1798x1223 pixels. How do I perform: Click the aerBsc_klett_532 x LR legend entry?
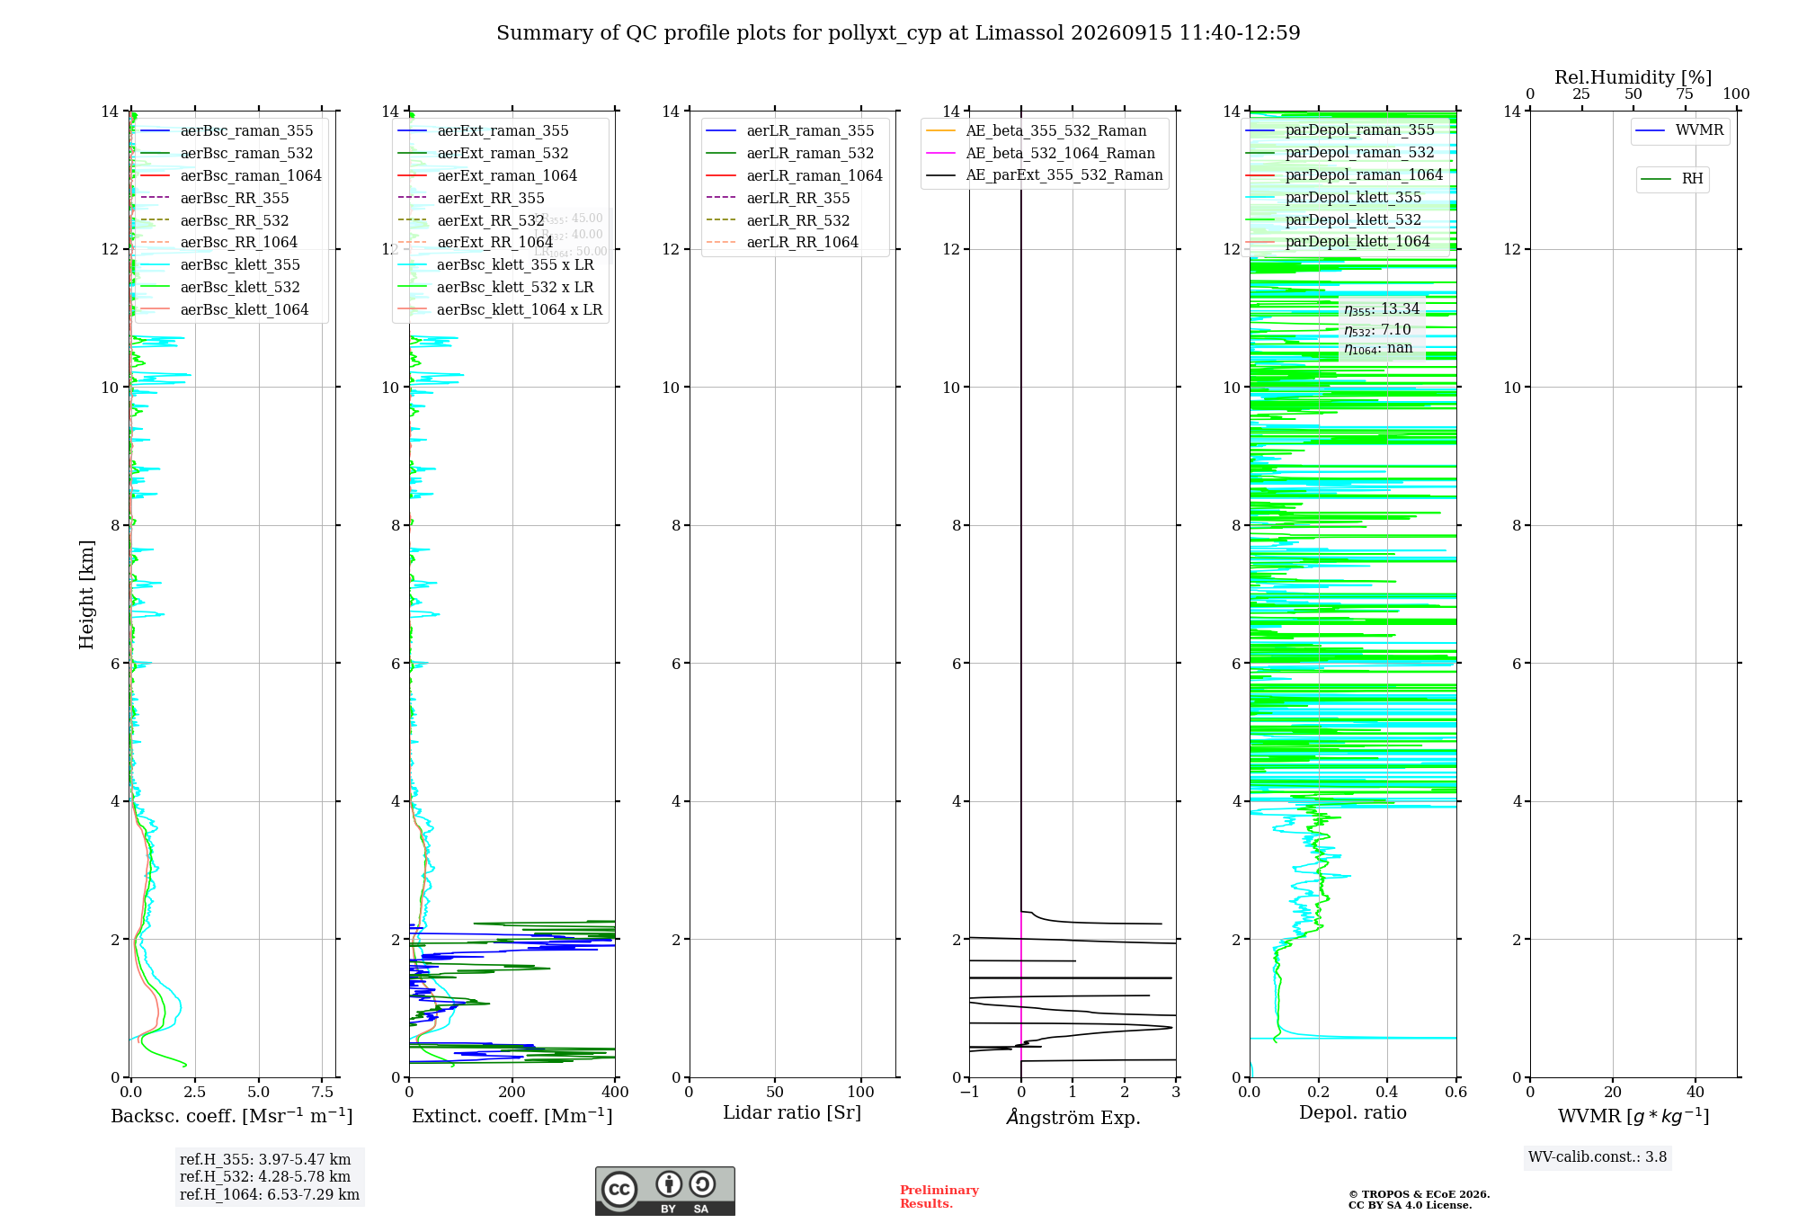(495, 288)
